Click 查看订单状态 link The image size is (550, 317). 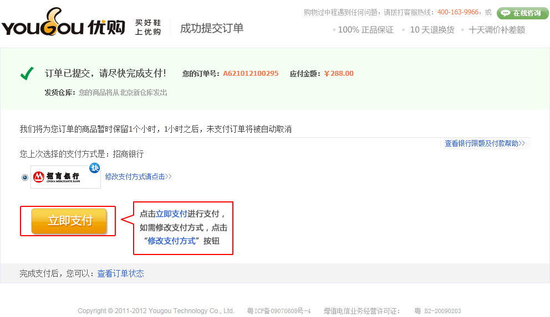click(120, 273)
